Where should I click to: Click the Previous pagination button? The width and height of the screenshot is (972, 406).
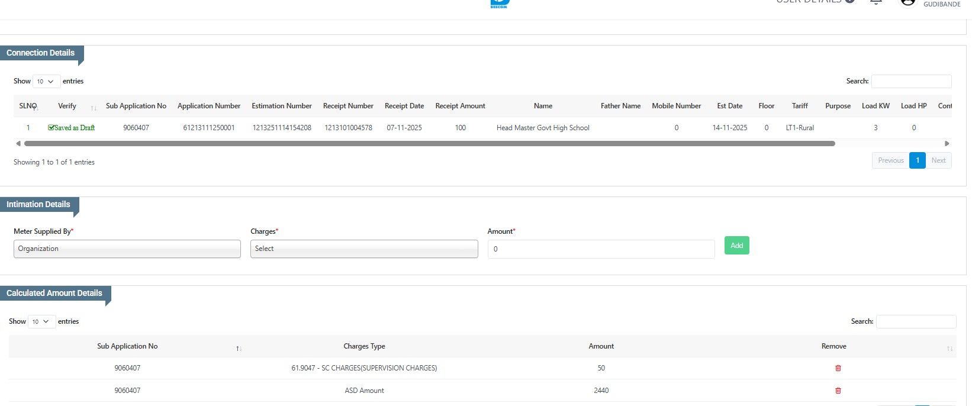click(890, 160)
